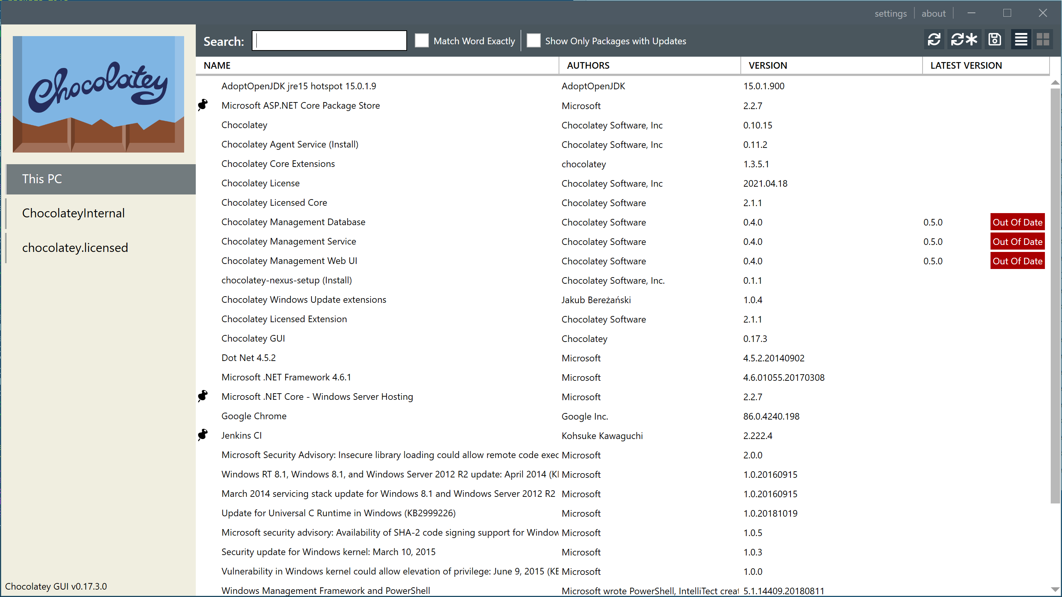Select Chocolatey Licensed Extension row
1062x597 pixels.
click(623, 319)
